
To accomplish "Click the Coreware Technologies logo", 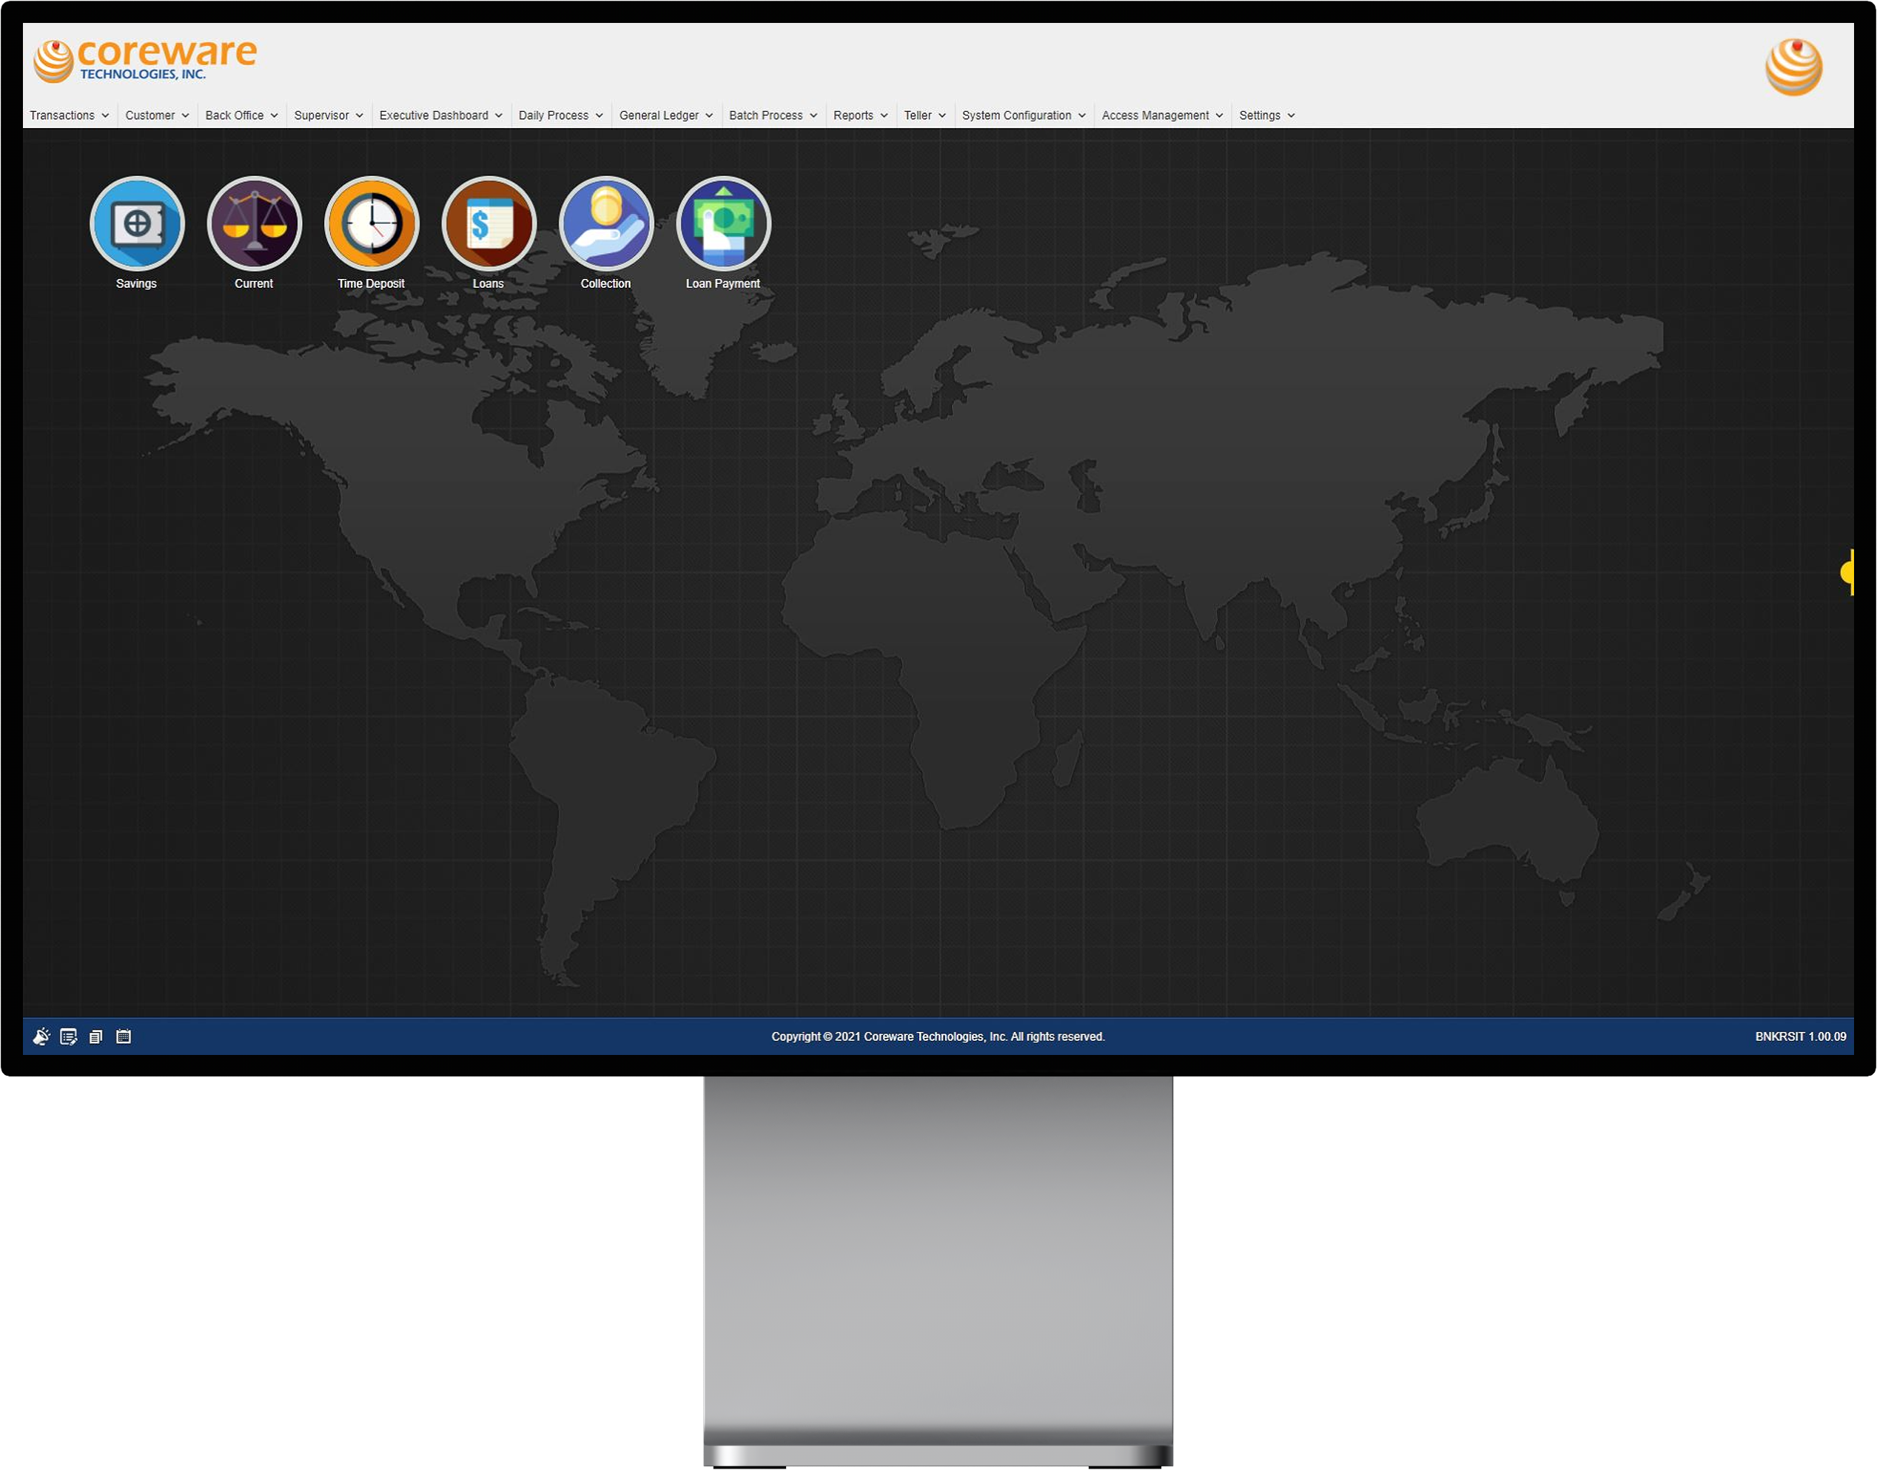I will click(144, 60).
